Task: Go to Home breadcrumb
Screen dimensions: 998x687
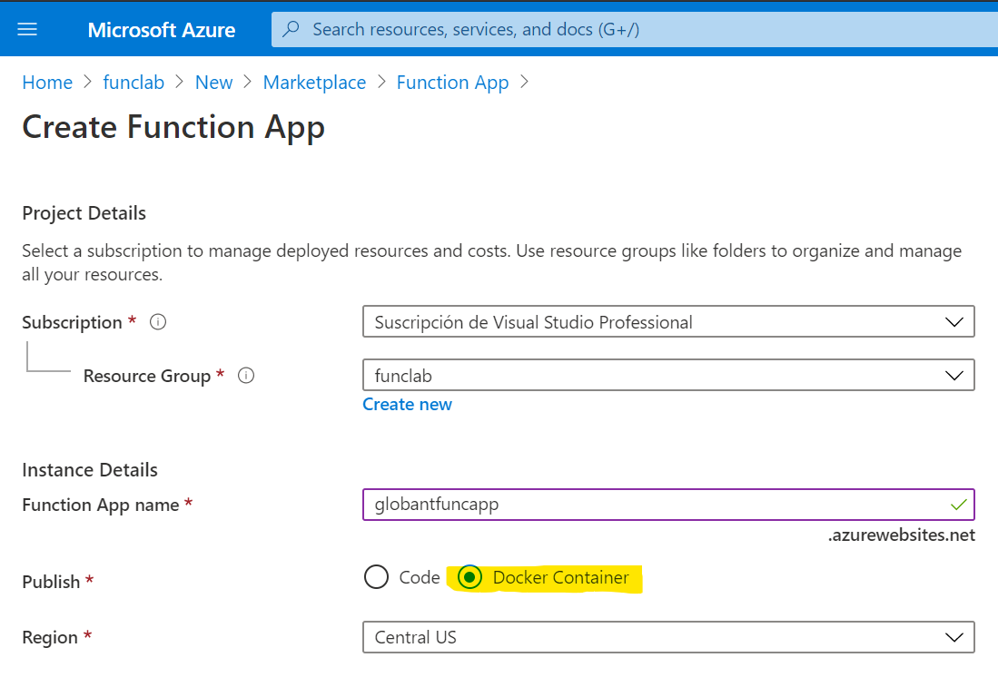Action: tap(47, 83)
